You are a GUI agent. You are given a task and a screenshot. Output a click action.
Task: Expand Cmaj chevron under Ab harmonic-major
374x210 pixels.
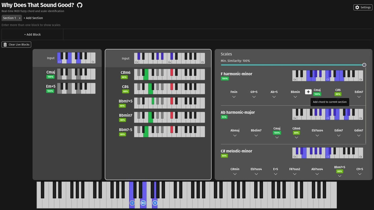click(277, 137)
